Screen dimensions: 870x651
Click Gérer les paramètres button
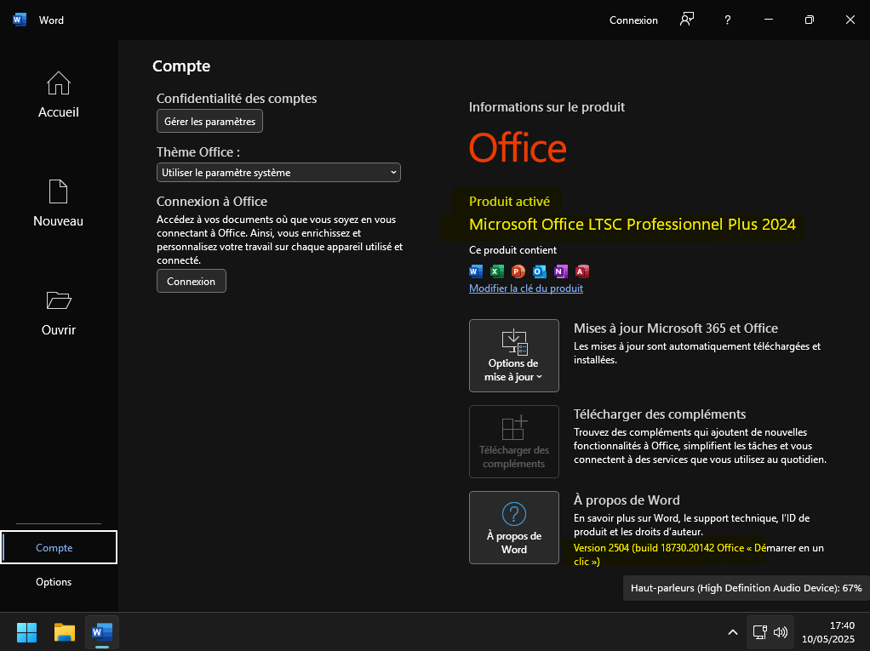209,122
